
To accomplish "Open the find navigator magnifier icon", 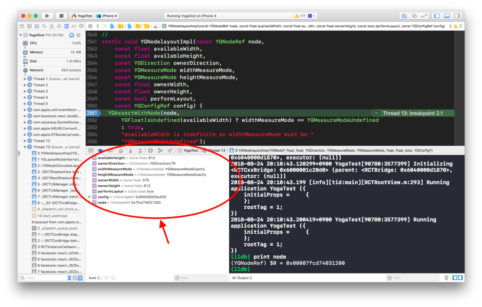I will click(x=44, y=26).
